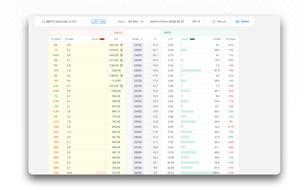
Task: Click the 25000 strike price button
Action: pos(138,71)
